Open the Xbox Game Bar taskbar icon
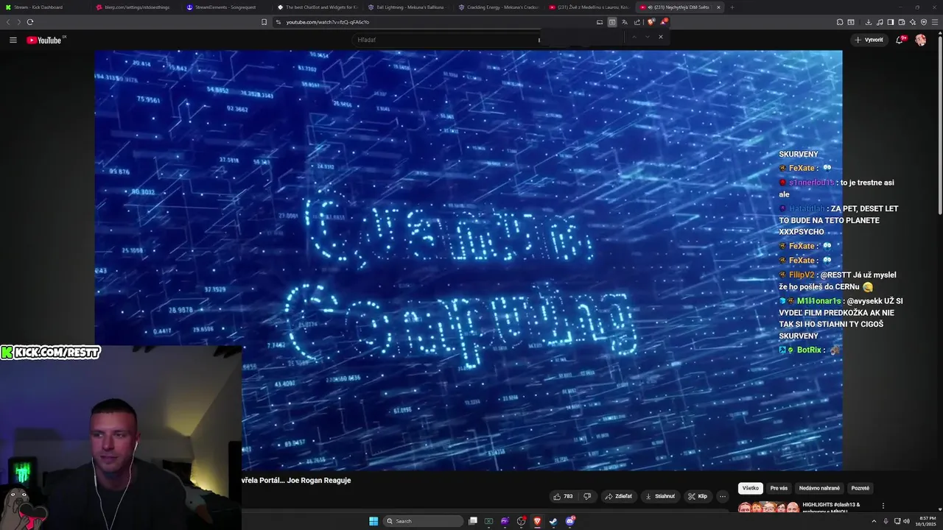 pyautogui.click(x=488, y=521)
